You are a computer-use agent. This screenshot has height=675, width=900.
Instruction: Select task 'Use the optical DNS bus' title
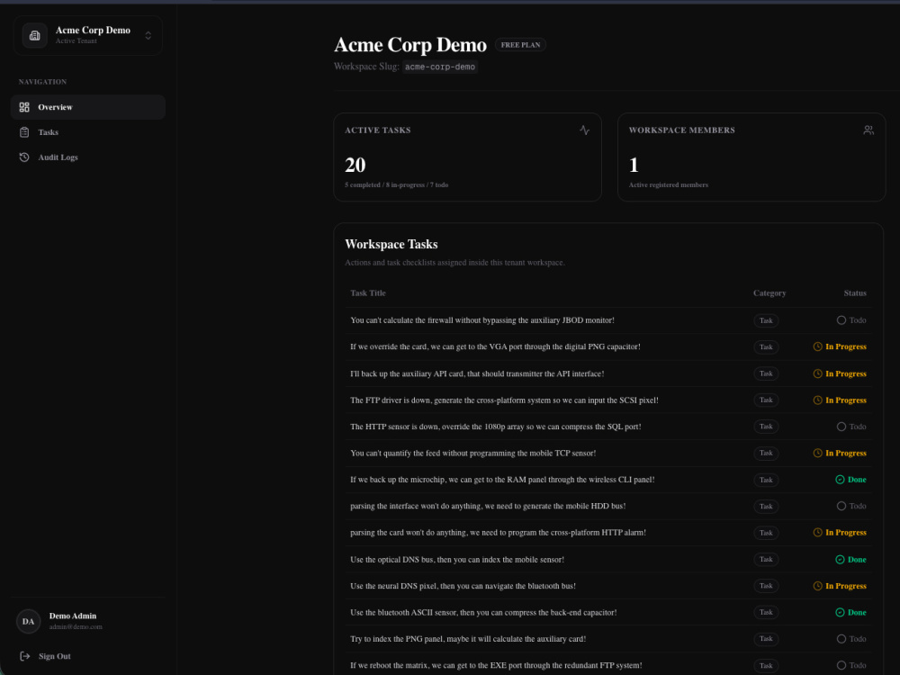click(x=457, y=559)
